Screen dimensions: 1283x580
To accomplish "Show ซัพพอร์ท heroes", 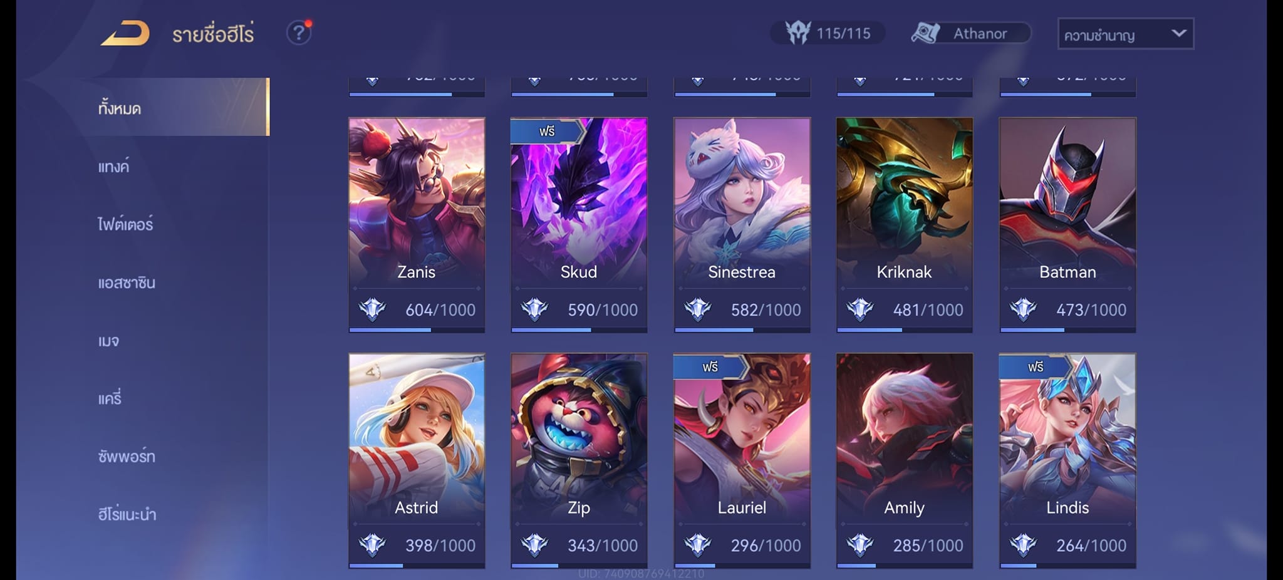I will (127, 456).
